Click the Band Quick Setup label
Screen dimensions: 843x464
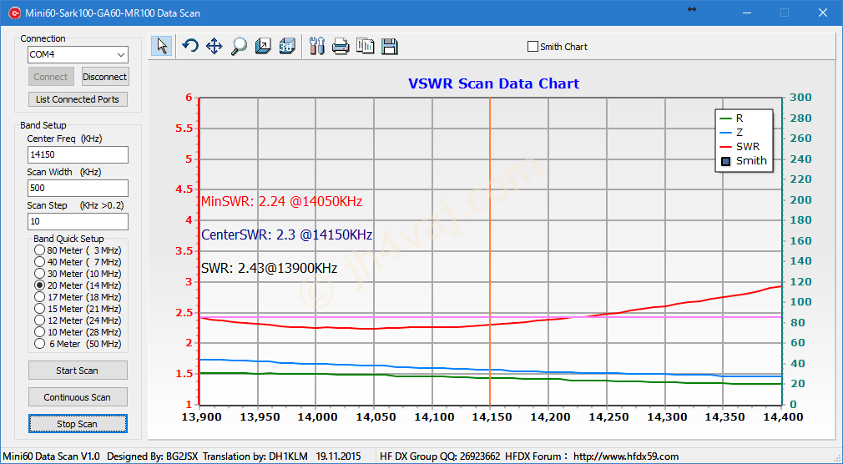tap(68, 239)
